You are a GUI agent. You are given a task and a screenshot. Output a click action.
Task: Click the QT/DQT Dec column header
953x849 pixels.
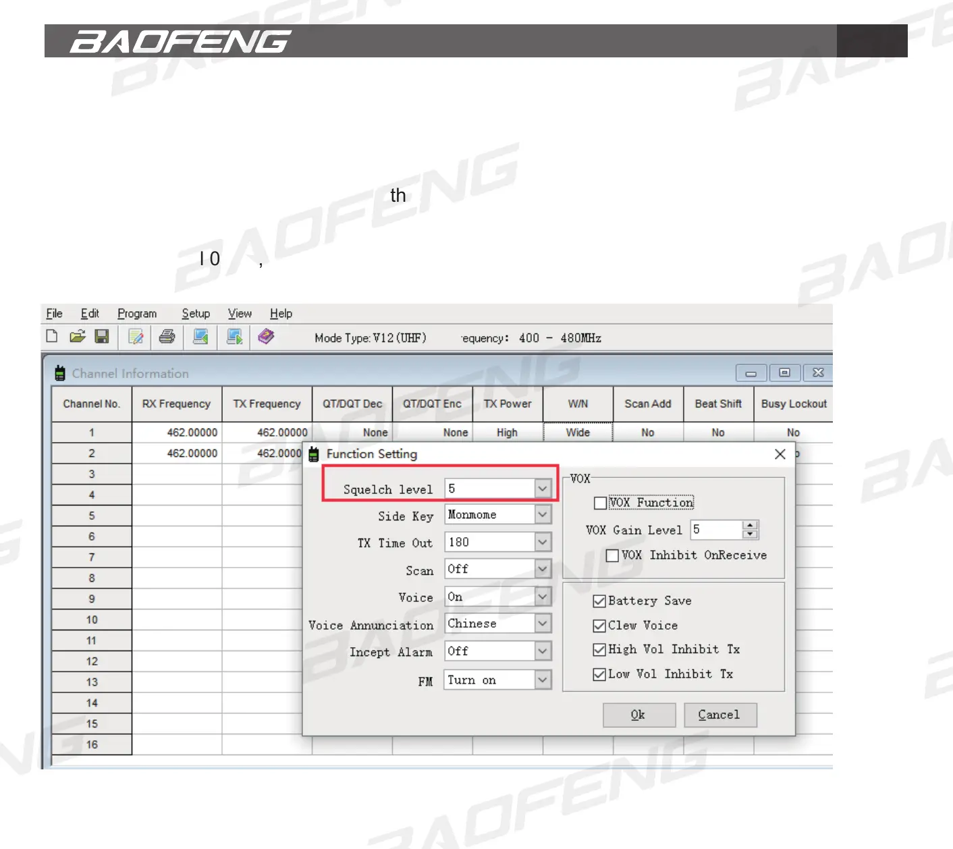(x=352, y=404)
